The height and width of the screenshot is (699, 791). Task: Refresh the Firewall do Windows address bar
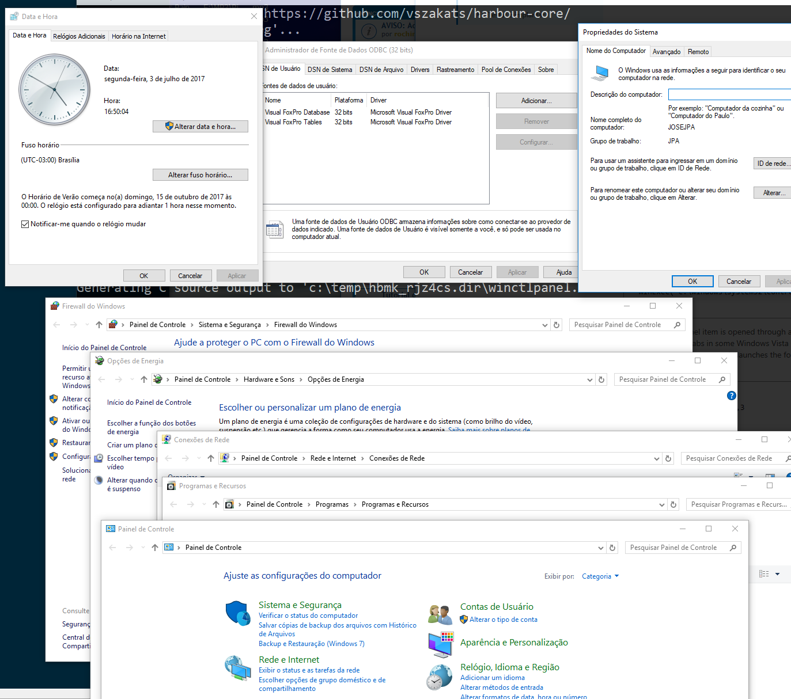pos(557,325)
